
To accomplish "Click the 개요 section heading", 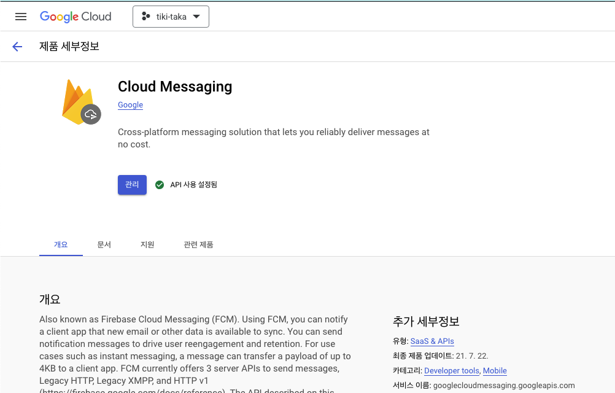I will click(50, 299).
